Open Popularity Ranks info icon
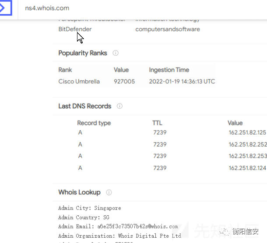This screenshot has height=243, width=267. (116, 53)
